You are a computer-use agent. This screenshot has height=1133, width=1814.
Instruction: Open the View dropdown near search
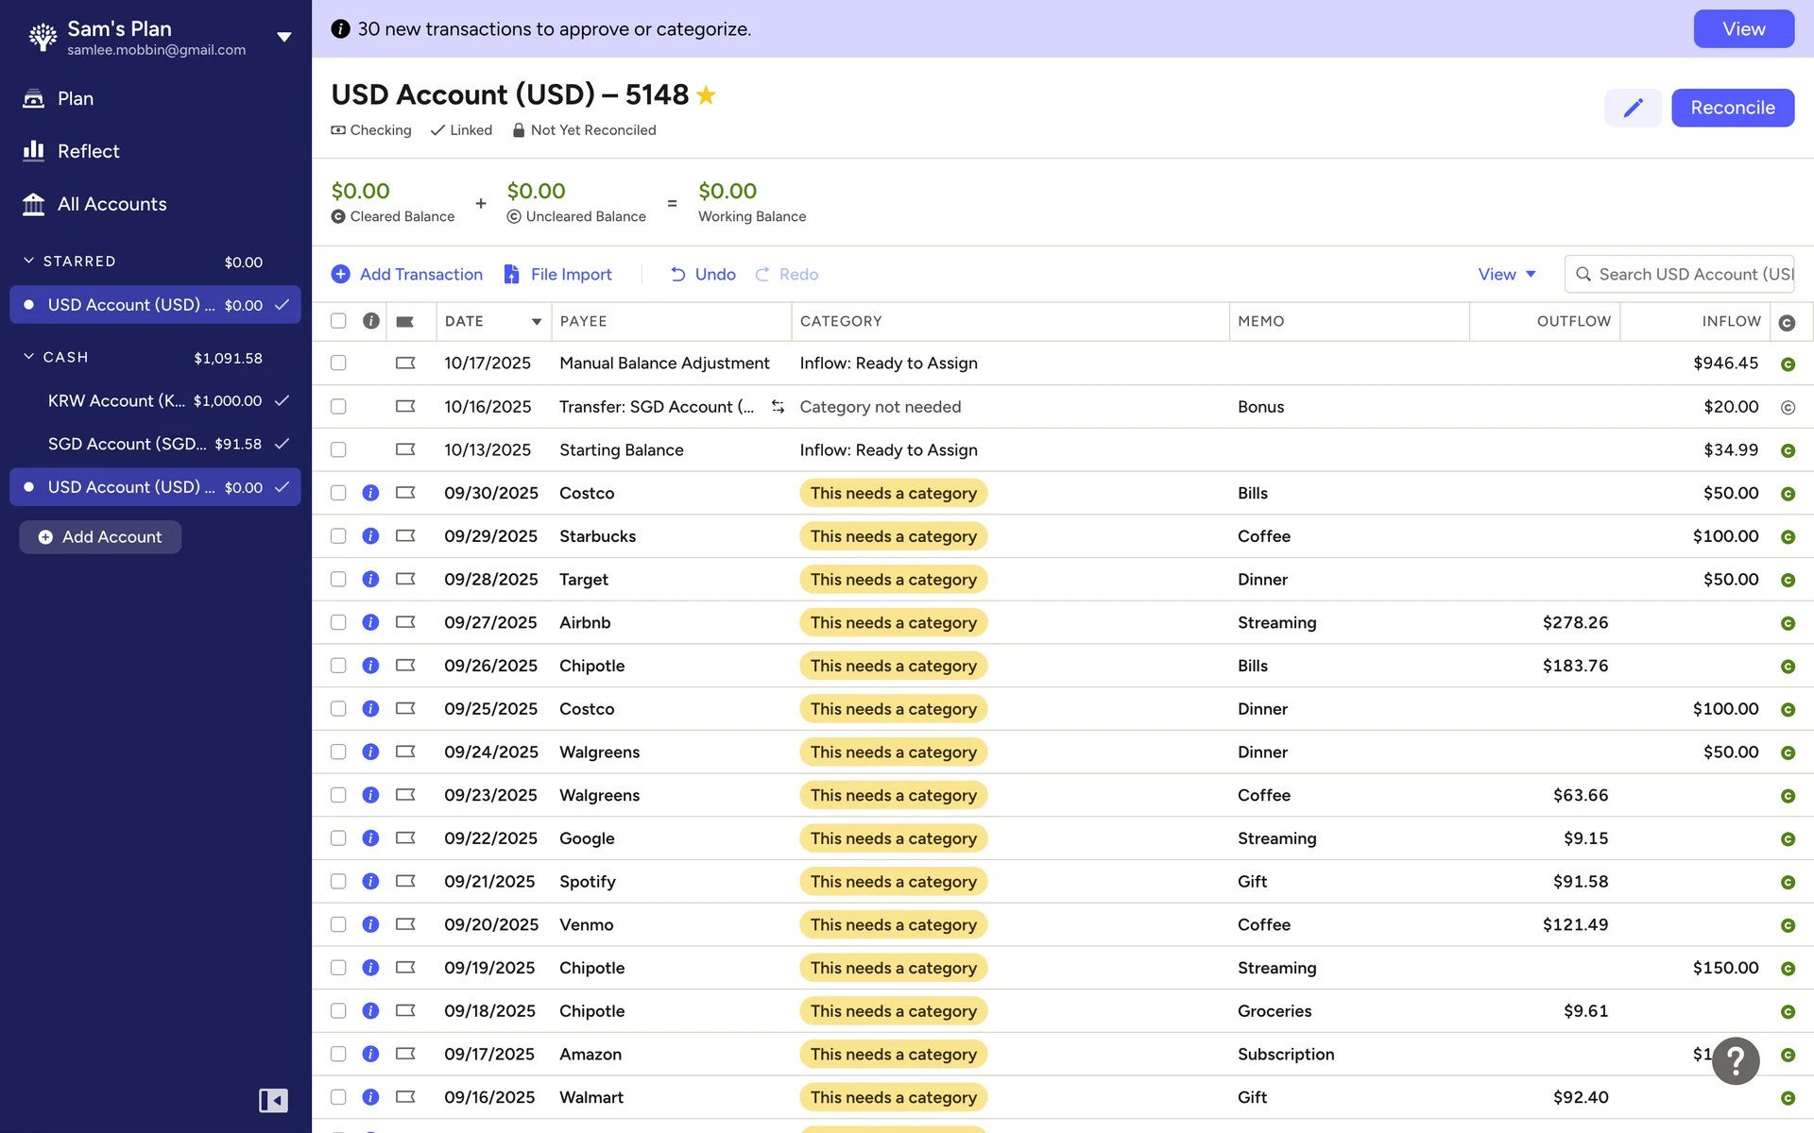[x=1506, y=274]
